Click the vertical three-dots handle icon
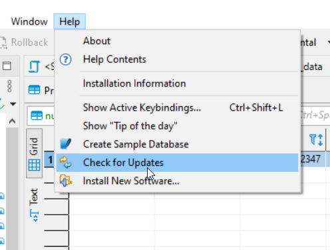The width and height of the screenshot is (330, 250). point(9,86)
